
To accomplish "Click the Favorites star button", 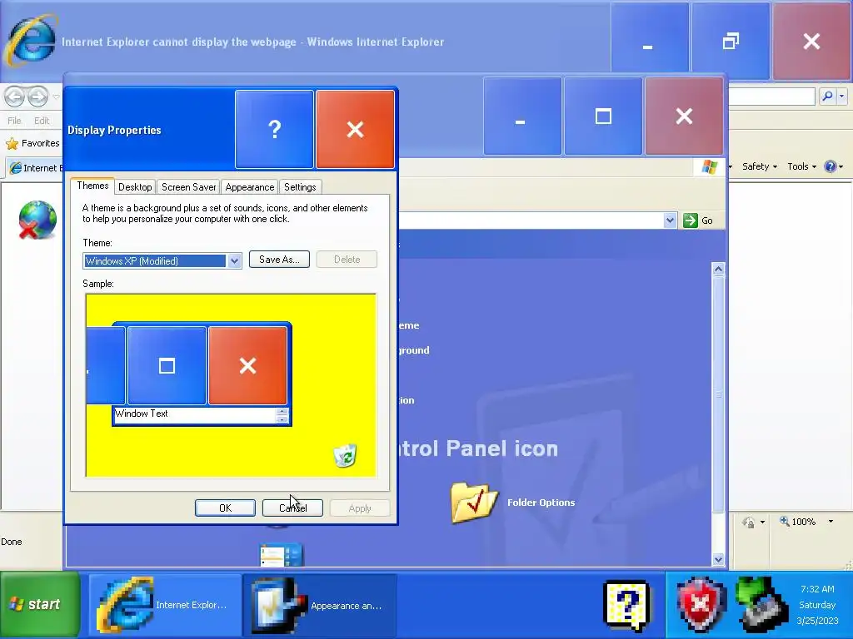I will (12, 143).
